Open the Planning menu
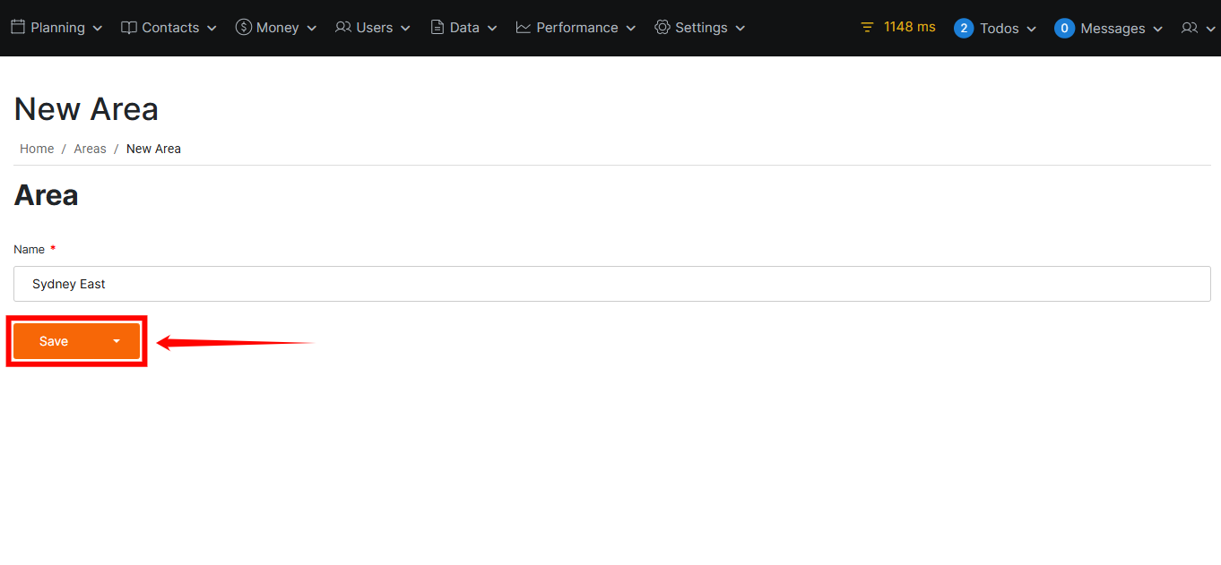 (57, 28)
